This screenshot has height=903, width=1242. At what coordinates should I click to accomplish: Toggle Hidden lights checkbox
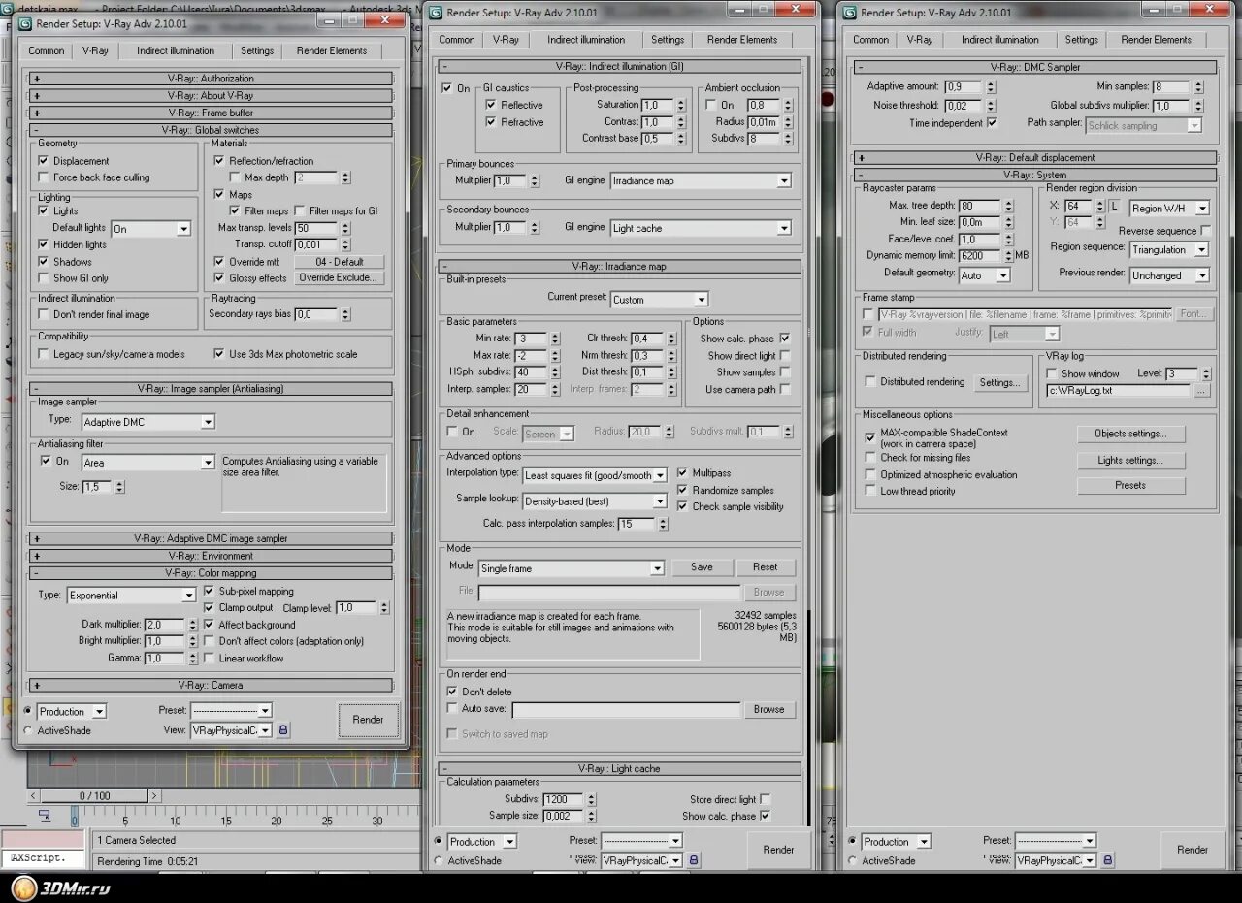[44, 244]
